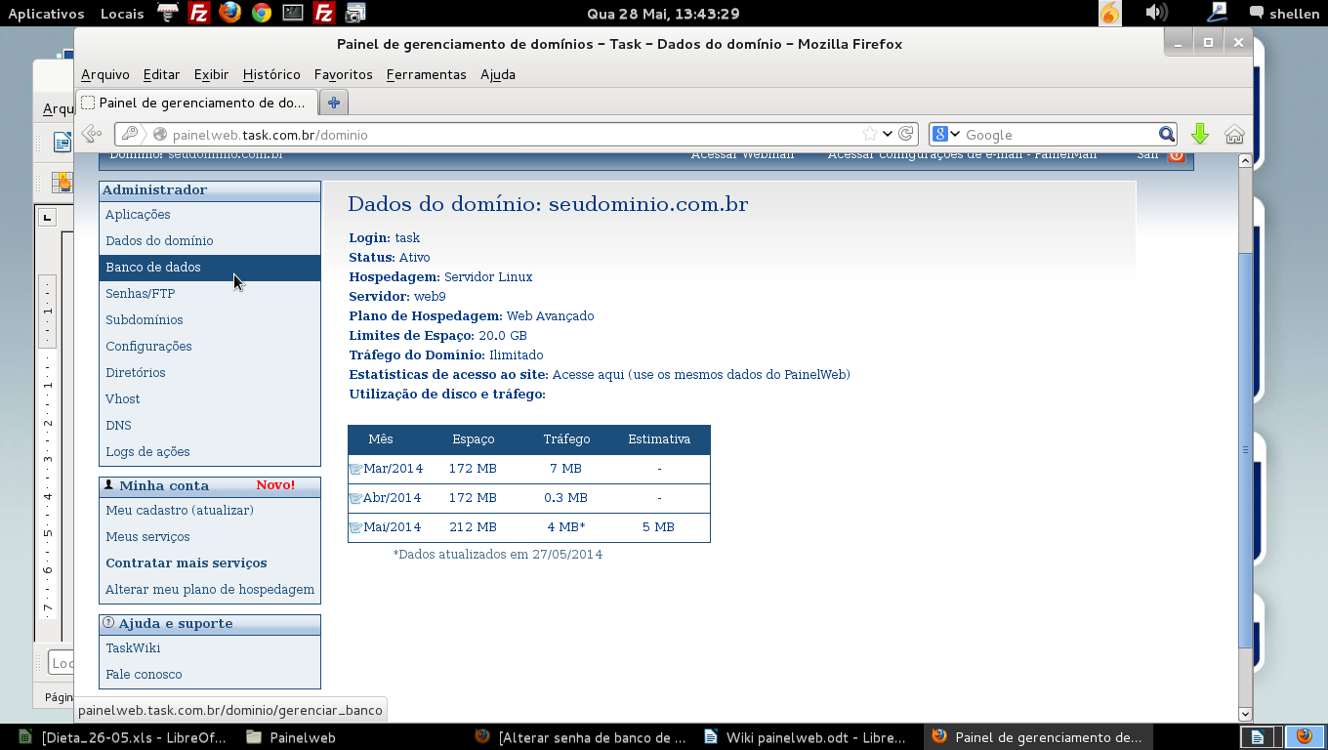Click the search magnifier in Google box
This screenshot has height=750, width=1328.
(1167, 134)
